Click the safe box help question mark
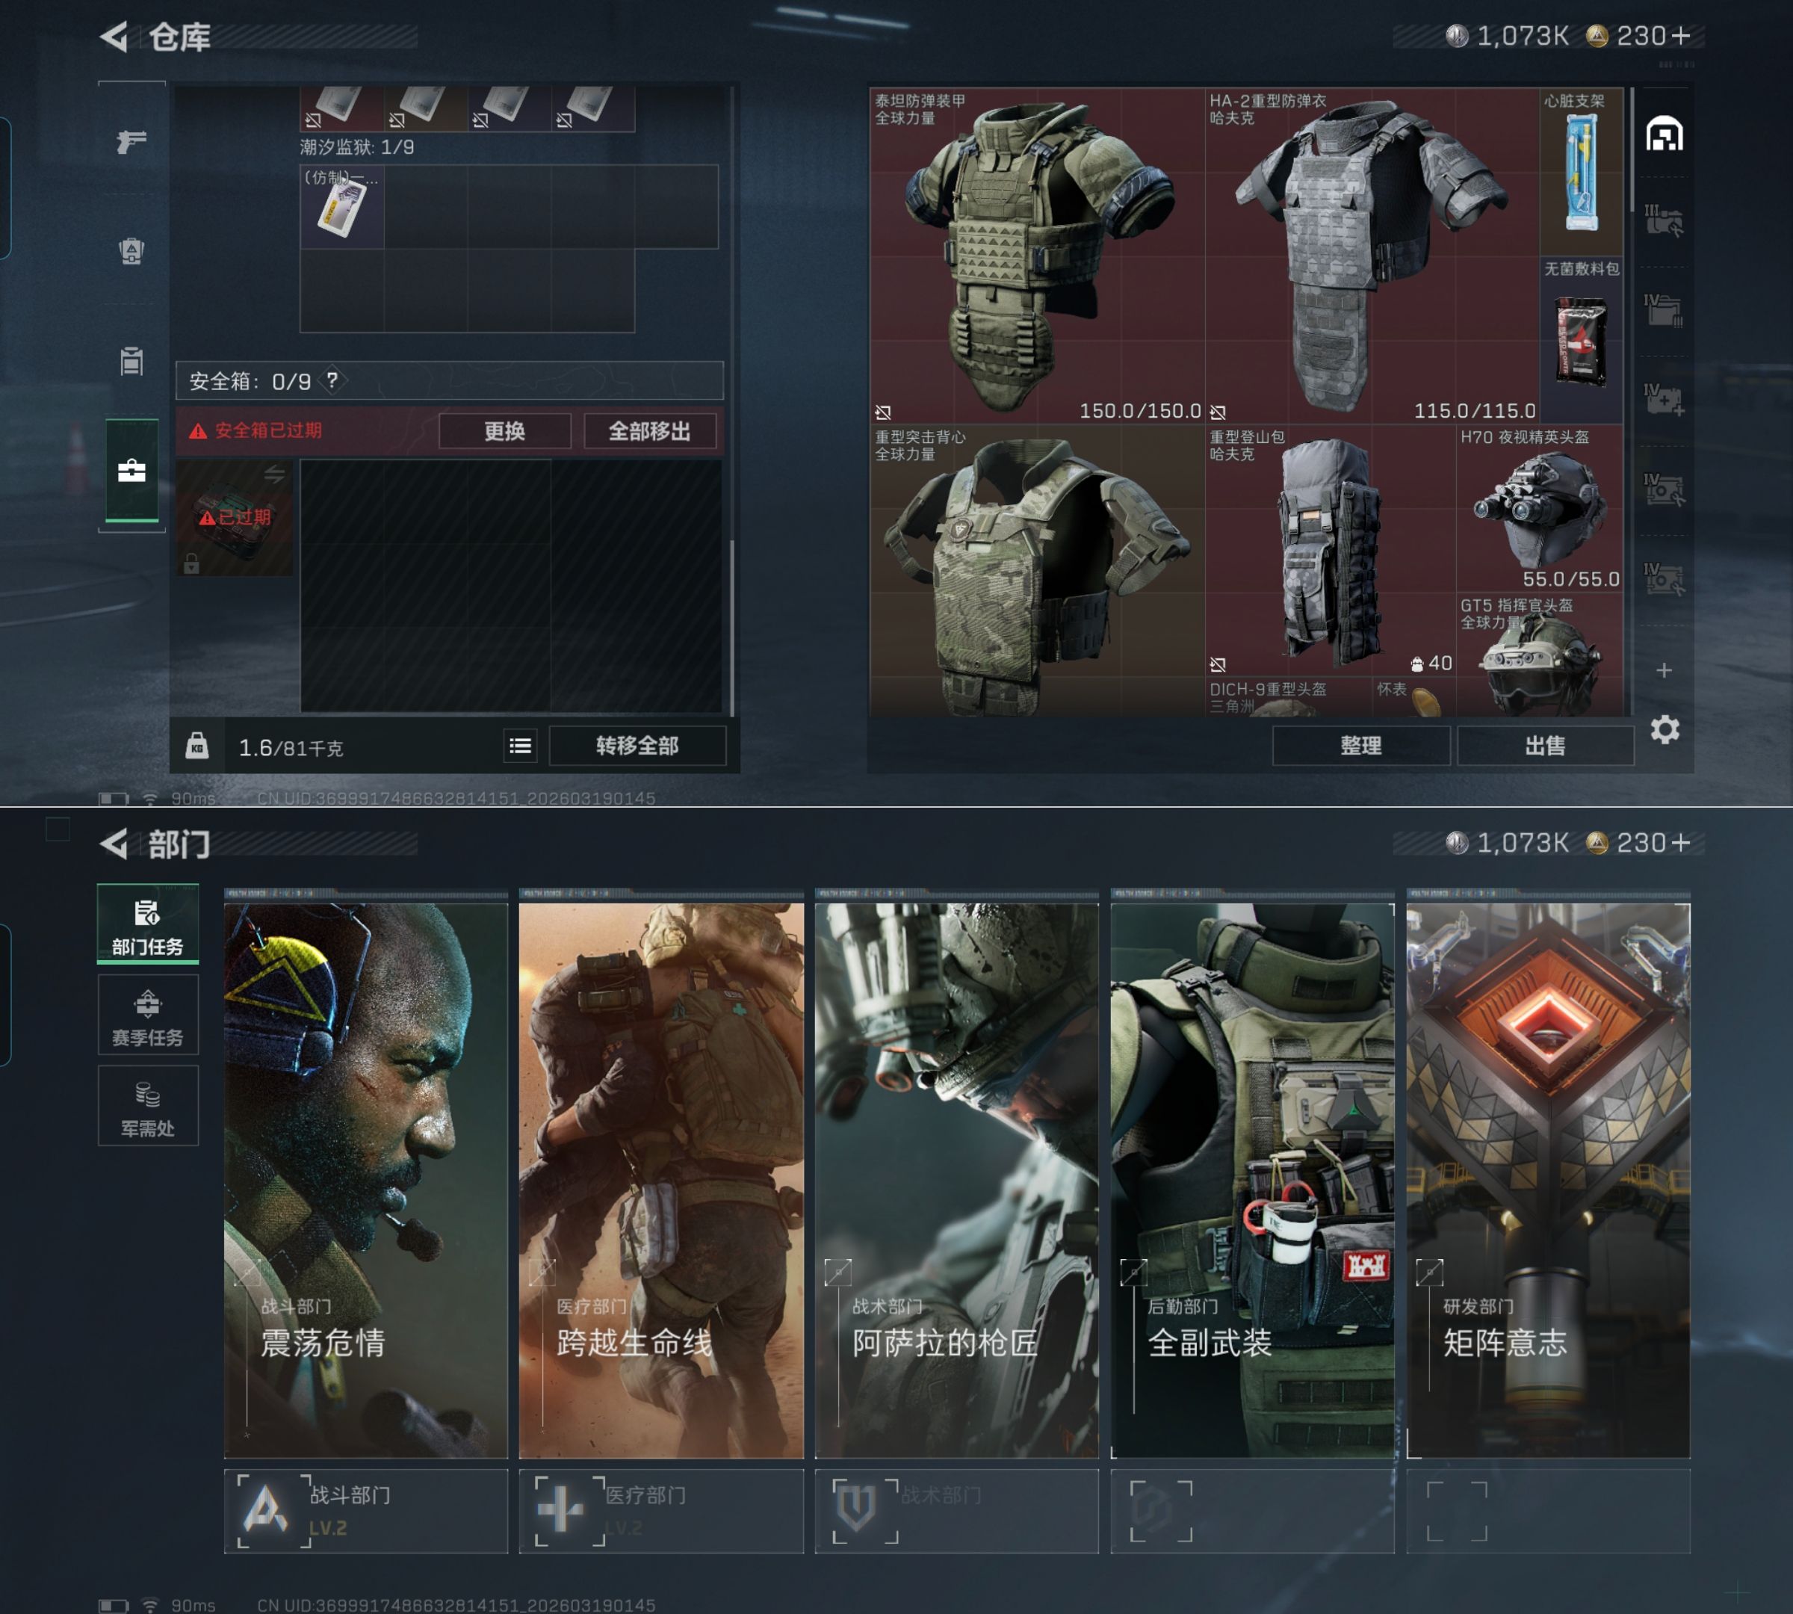 click(x=332, y=380)
